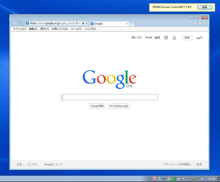The width and height of the screenshot is (220, 182).
Task: Click the +誠一さん profile link
Action: (x=136, y=38)
